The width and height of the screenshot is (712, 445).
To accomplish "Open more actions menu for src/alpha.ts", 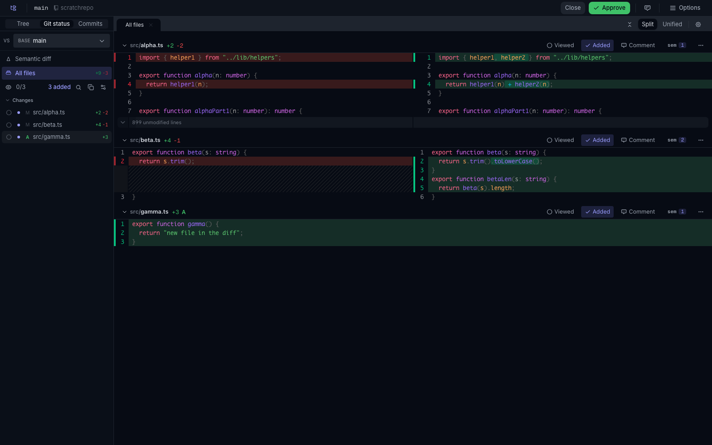I will [x=701, y=45].
